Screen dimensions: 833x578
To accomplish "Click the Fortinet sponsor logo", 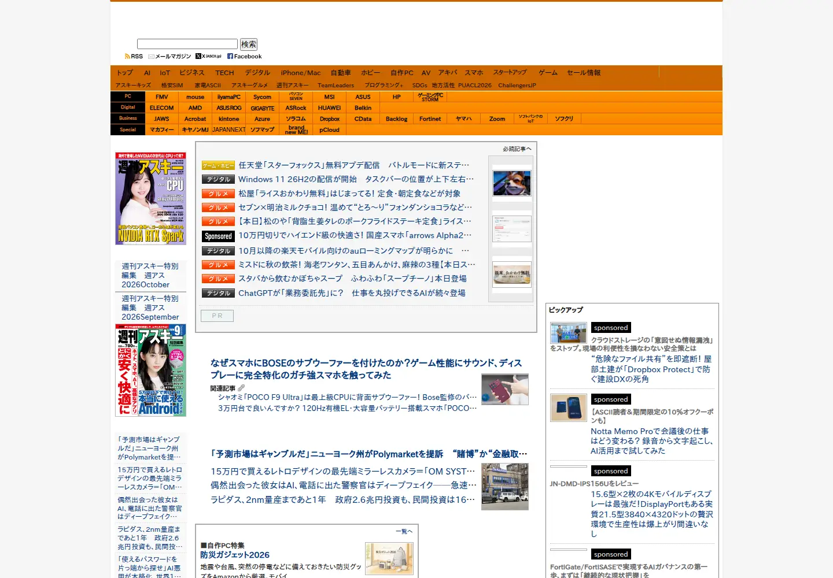I will (430, 119).
